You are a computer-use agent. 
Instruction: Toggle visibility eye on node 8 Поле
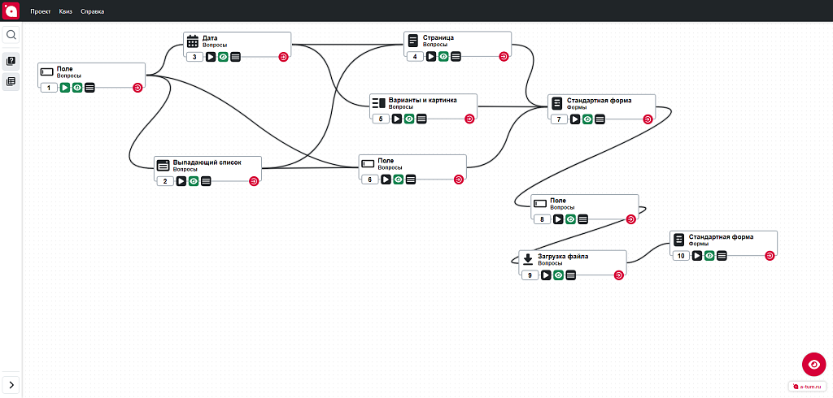[x=570, y=219]
